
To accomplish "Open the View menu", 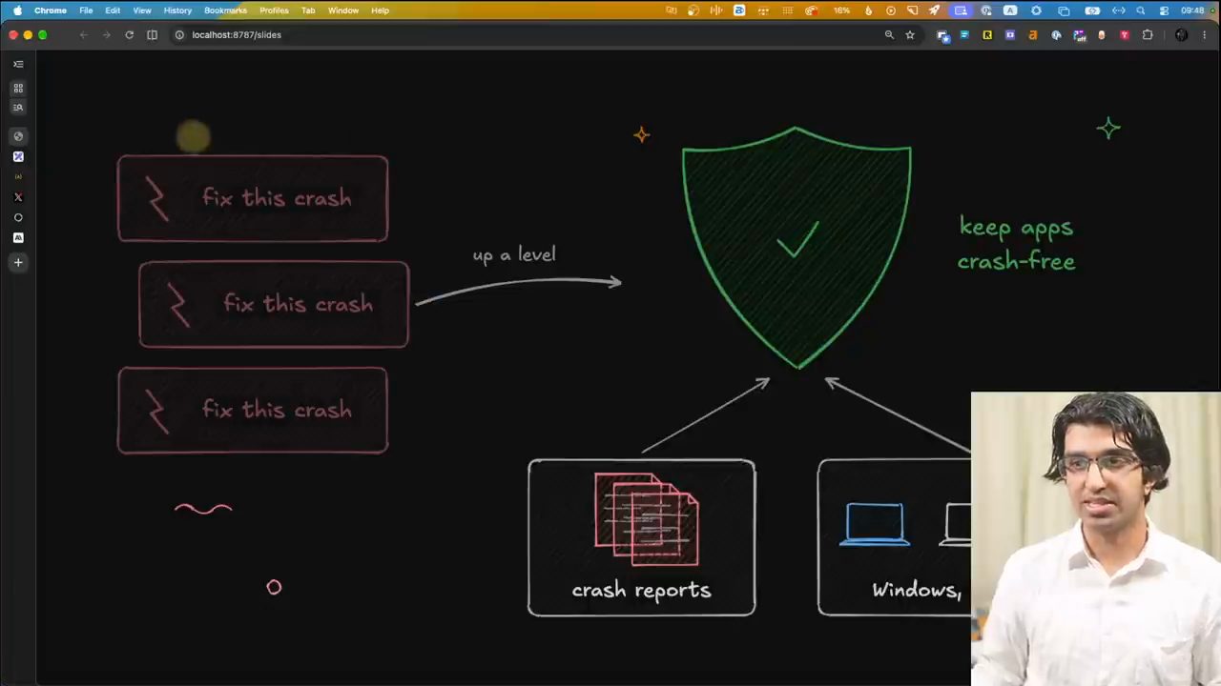I will pos(142,10).
